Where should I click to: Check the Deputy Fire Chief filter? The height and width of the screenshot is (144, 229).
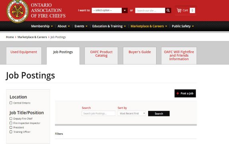pos(11,119)
